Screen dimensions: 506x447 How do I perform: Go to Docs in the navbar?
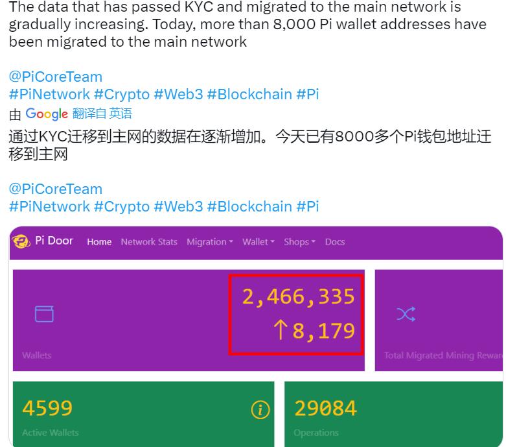335,242
